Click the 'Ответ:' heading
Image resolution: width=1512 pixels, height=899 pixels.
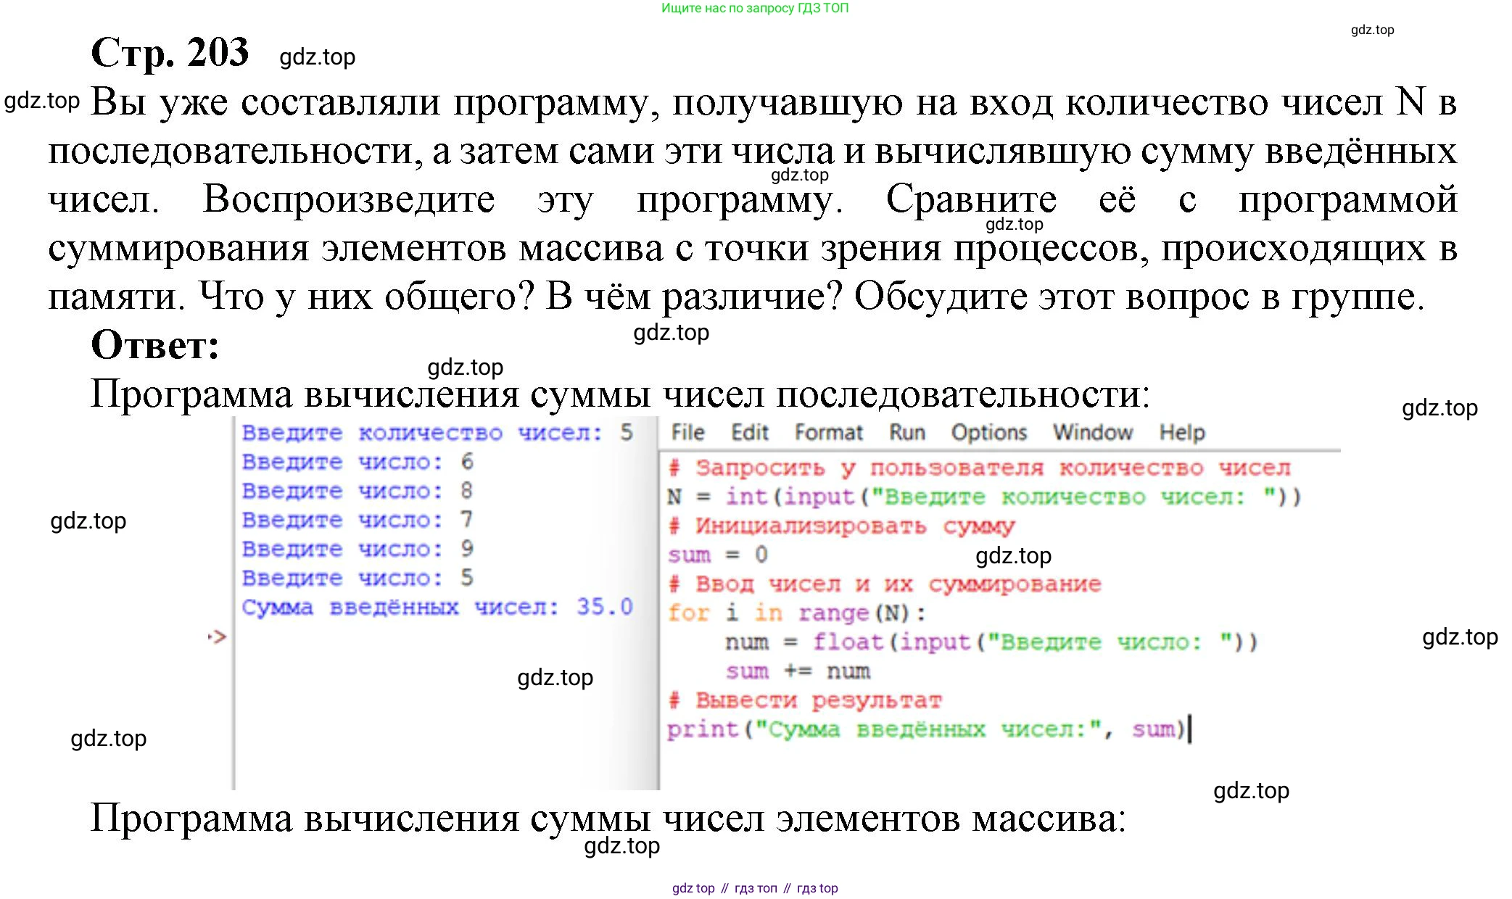click(154, 344)
